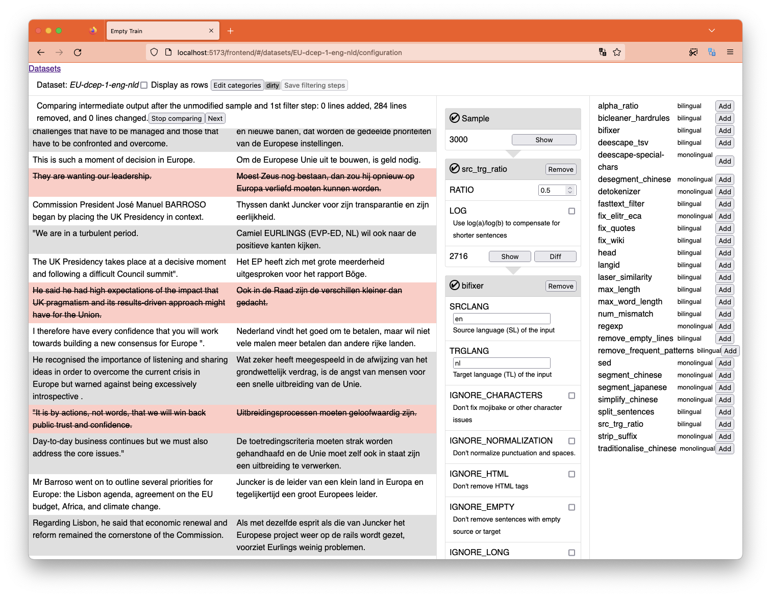Add the detokenizer filter
This screenshot has height=597, width=771.
tap(725, 192)
